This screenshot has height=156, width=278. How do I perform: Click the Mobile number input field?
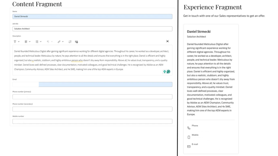click(92, 121)
